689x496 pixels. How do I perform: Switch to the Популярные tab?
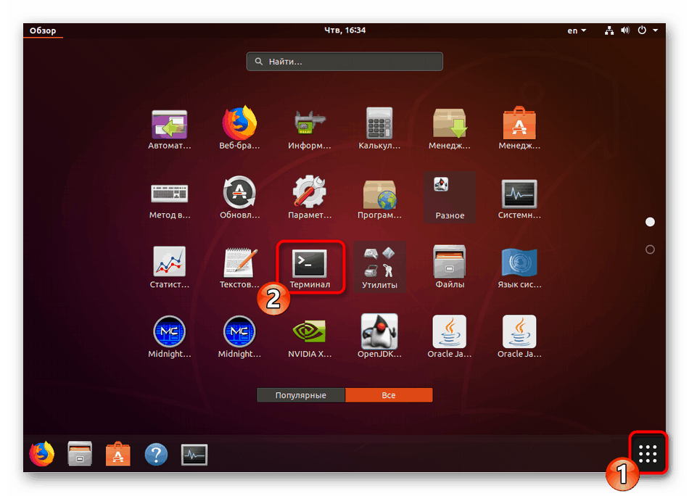click(300, 394)
